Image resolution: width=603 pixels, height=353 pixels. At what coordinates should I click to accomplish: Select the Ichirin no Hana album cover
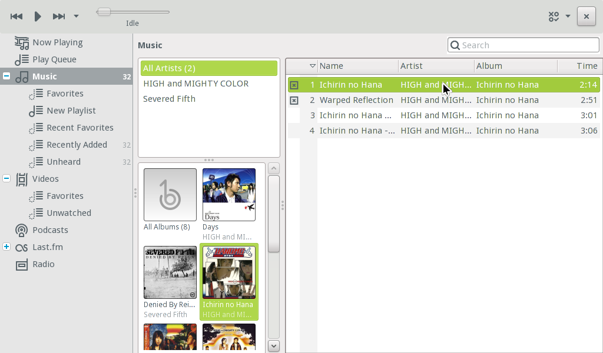pos(229,272)
